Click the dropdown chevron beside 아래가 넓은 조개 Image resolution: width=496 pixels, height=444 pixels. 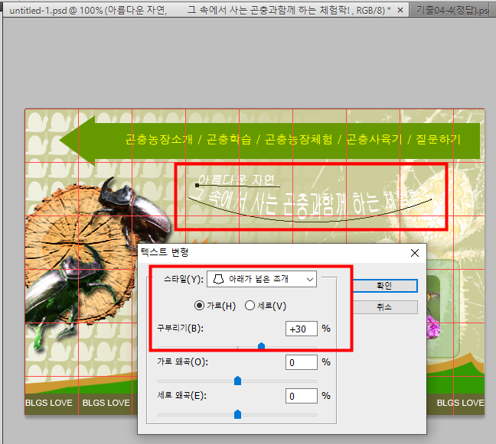coord(309,280)
